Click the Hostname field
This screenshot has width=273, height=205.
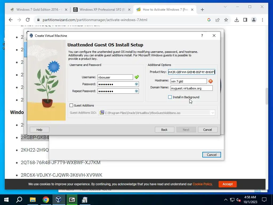(188, 81)
